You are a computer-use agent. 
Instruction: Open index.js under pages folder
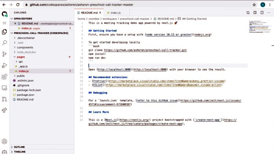click(x=42, y=71)
